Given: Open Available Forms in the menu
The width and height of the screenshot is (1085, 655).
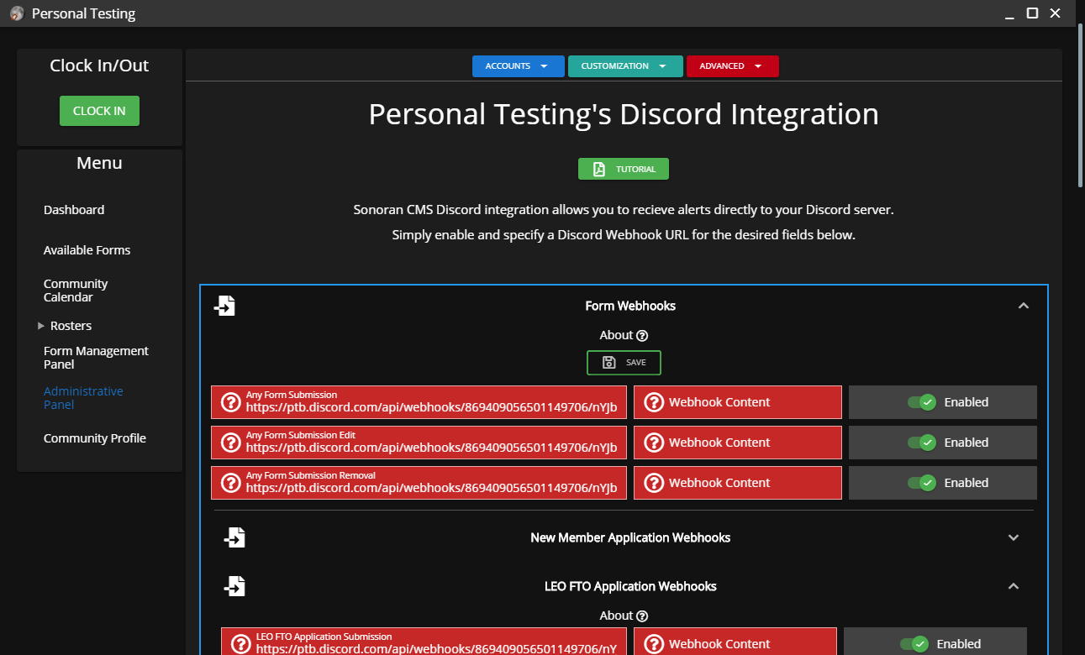Looking at the screenshot, I should [87, 250].
